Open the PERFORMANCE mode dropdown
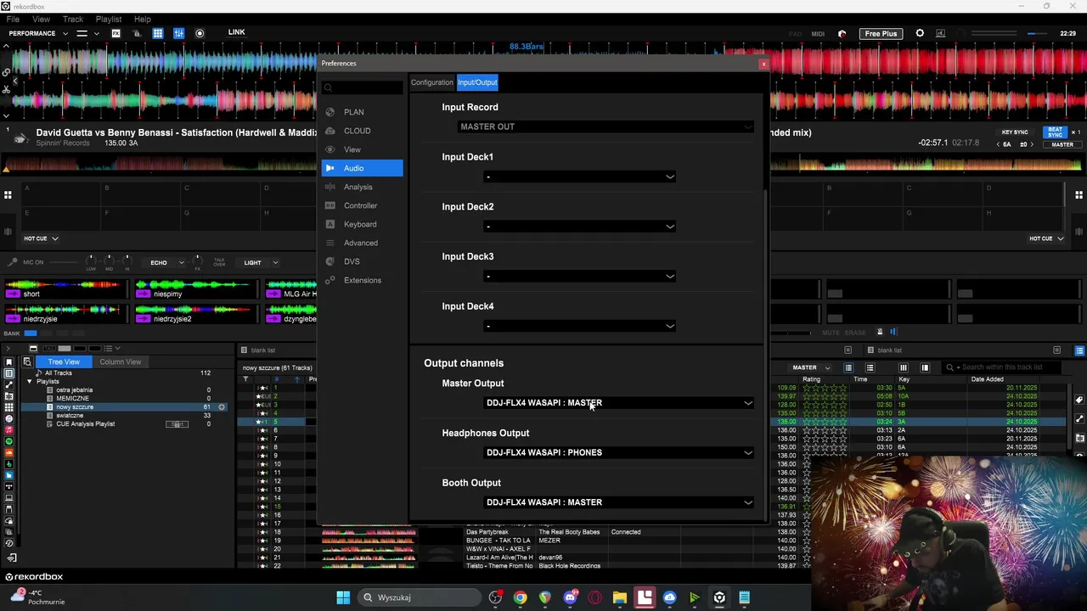Screen dimensions: 1087x611 [x=37, y=33]
